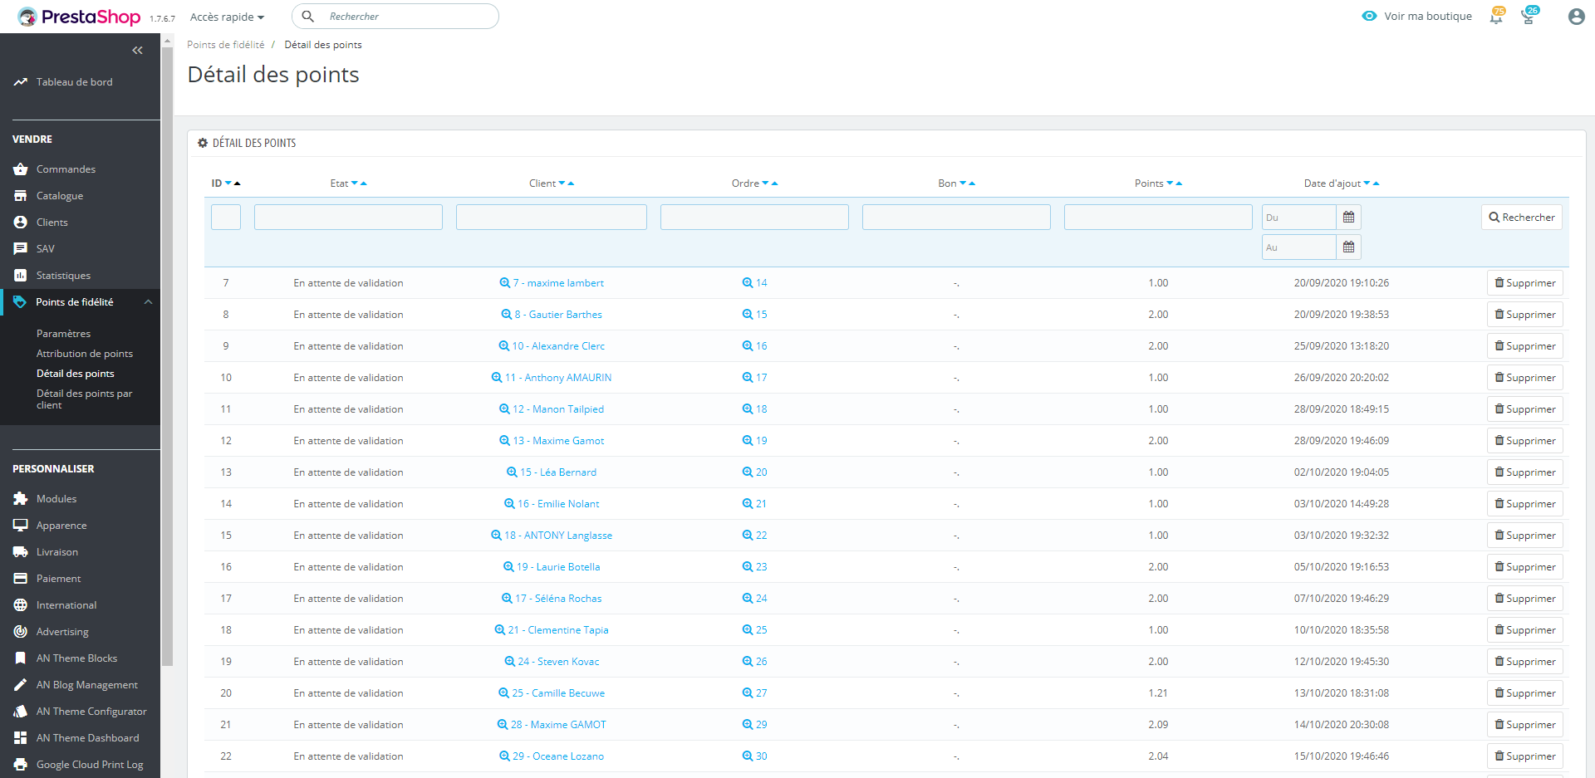The width and height of the screenshot is (1595, 778).
Task: Select Détail des points submenu item
Action: (x=76, y=374)
